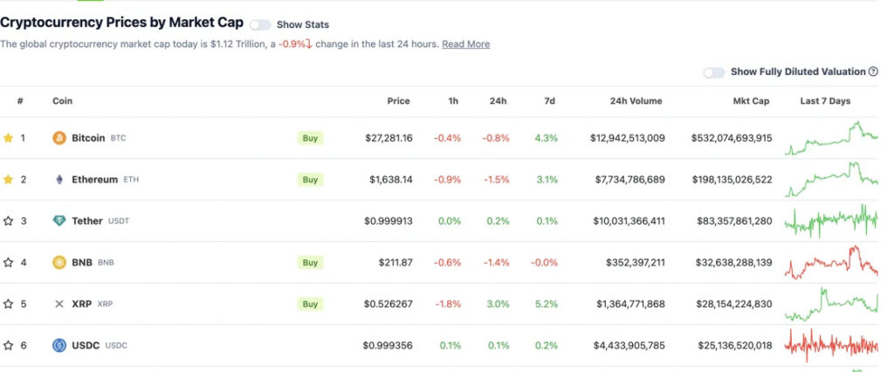
Task: Sort by the Mkt Cap column header
Action: 751,101
